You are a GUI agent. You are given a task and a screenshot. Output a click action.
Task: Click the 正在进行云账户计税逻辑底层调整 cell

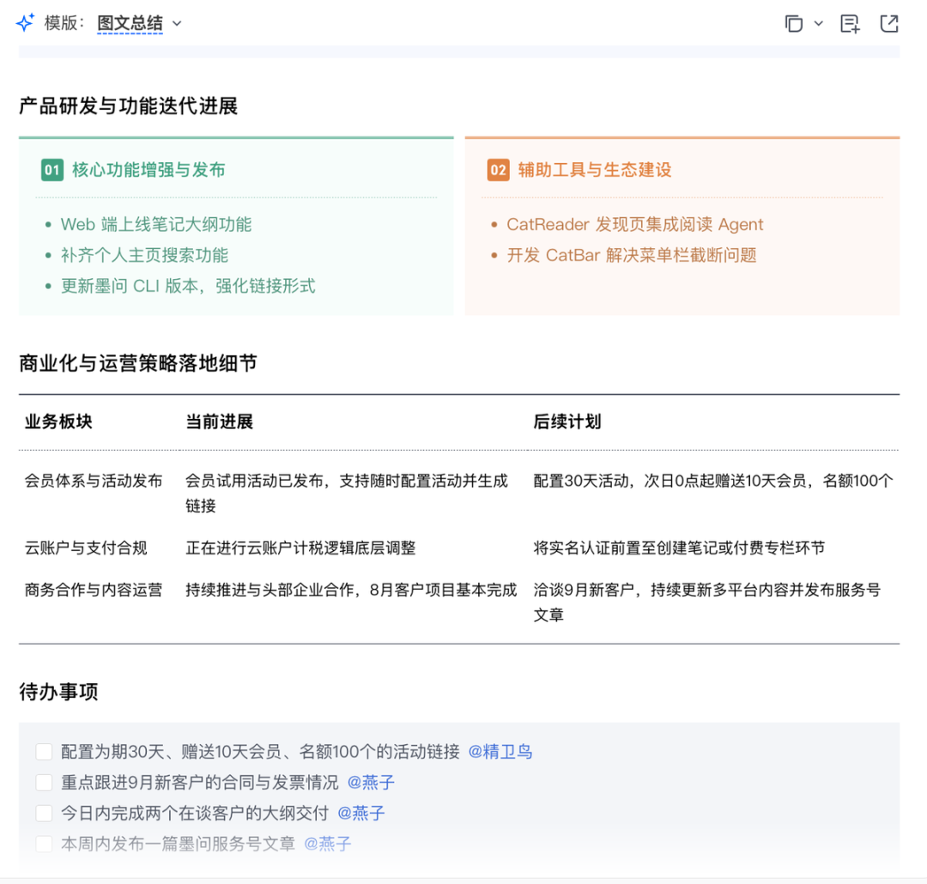300,548
